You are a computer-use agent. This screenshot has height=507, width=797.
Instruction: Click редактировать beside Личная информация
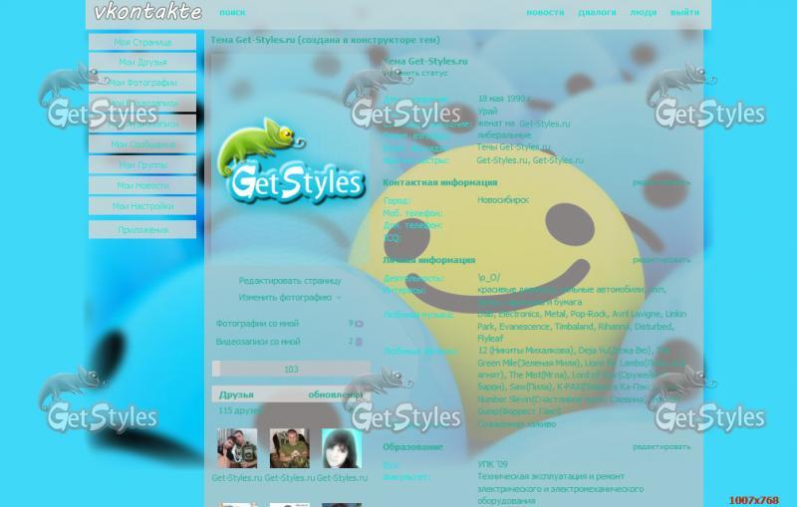point(662,260)
